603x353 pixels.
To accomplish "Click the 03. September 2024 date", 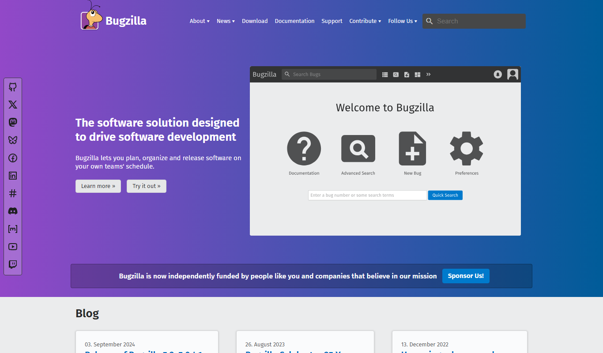I will click(110, 345).
